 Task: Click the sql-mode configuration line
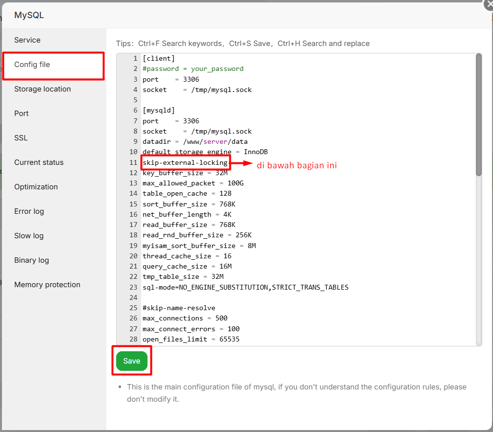pos(245,287)
